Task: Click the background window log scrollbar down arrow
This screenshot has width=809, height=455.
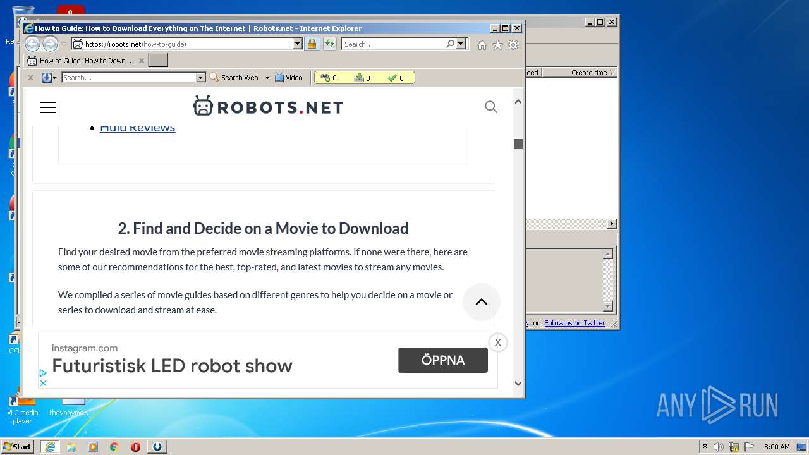Action: pyautogui.click(x=607, y=306)
